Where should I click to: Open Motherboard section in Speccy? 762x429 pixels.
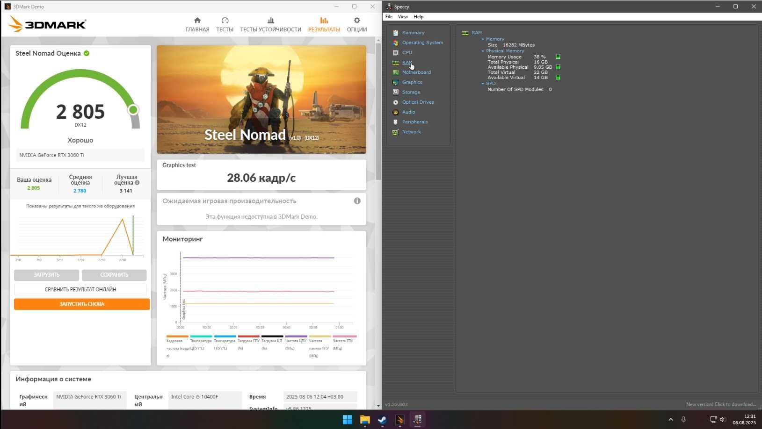(x=416, y=72)
